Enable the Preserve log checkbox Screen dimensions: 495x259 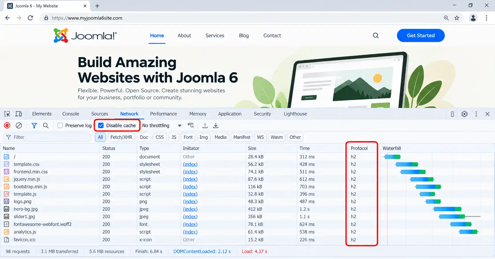click(60, 125)
